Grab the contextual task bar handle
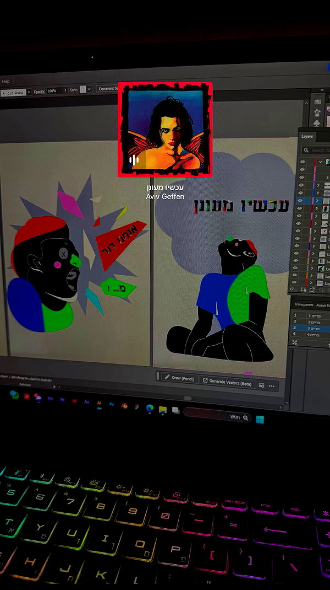 [x=158, y=376]
